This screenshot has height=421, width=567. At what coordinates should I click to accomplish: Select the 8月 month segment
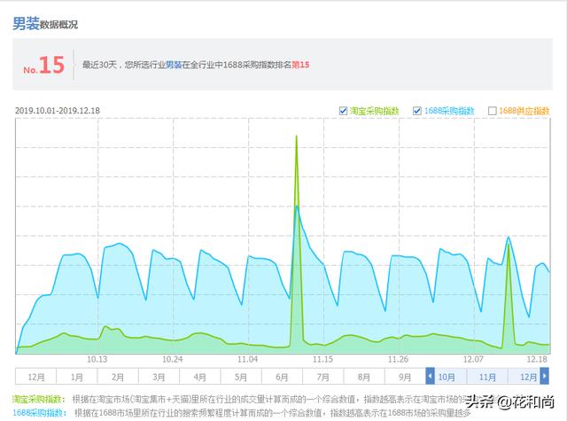(x=364, y=376)
